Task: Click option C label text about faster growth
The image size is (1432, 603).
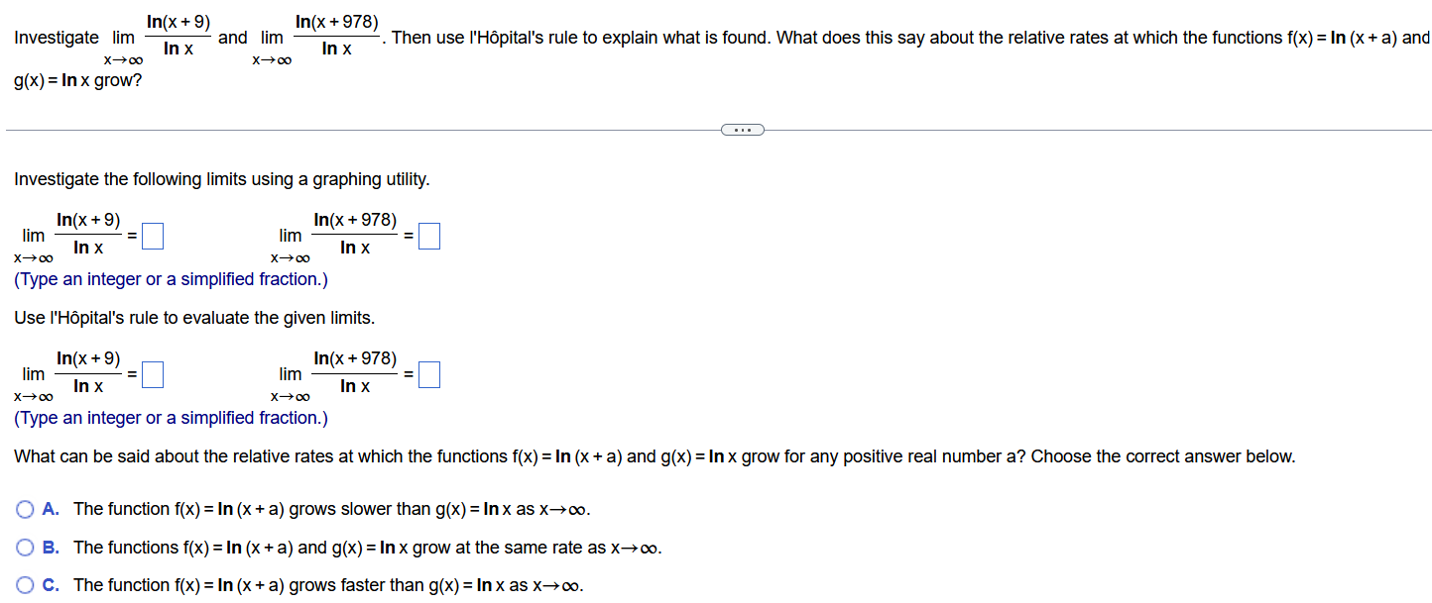Action: (x=329, y=585)
